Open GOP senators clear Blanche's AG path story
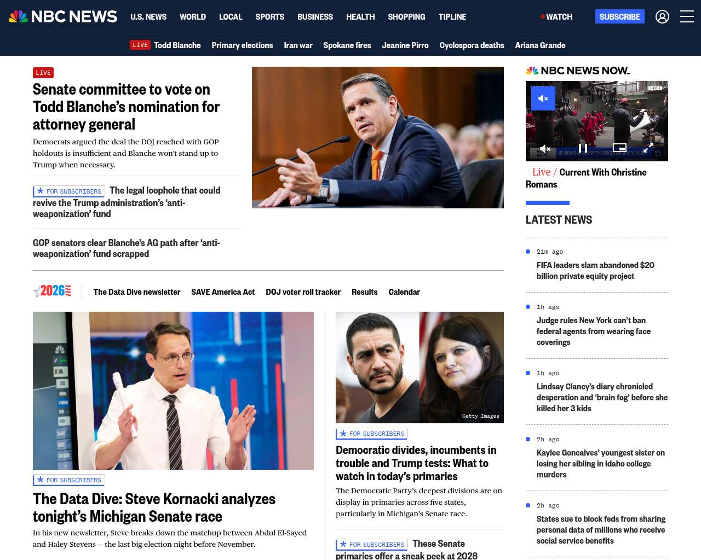 click(x=127, y=248)
